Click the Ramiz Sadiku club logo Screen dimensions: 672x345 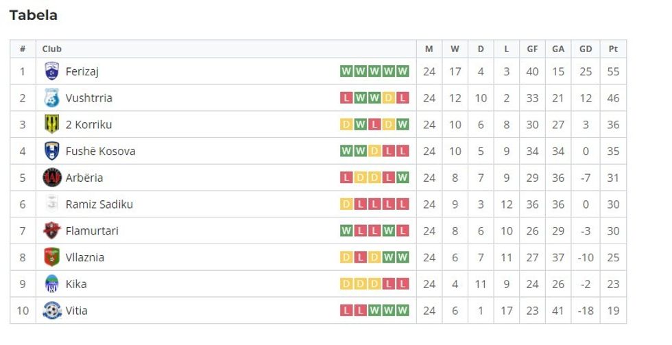51,204
